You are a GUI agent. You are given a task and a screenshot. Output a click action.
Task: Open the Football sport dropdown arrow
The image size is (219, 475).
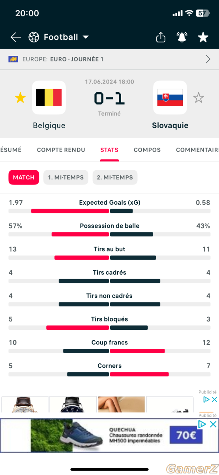click(86, 37)
